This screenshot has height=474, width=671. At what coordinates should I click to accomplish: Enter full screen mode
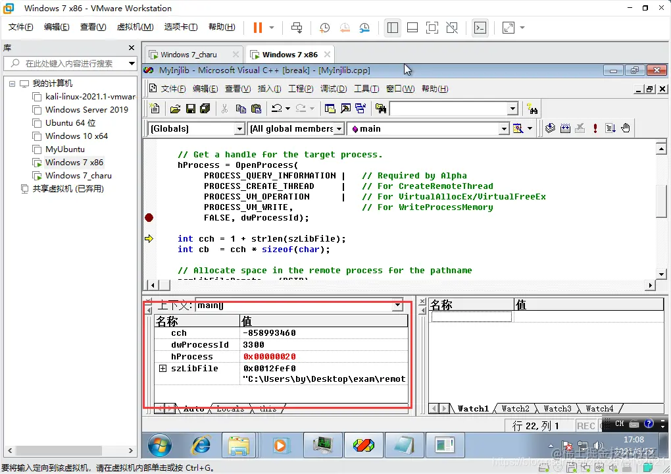click(x=432, y=28)
